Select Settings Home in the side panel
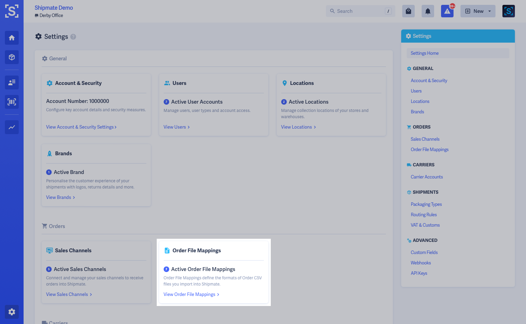The width and height of the screenshot is (526, 324). coord(458,53)
